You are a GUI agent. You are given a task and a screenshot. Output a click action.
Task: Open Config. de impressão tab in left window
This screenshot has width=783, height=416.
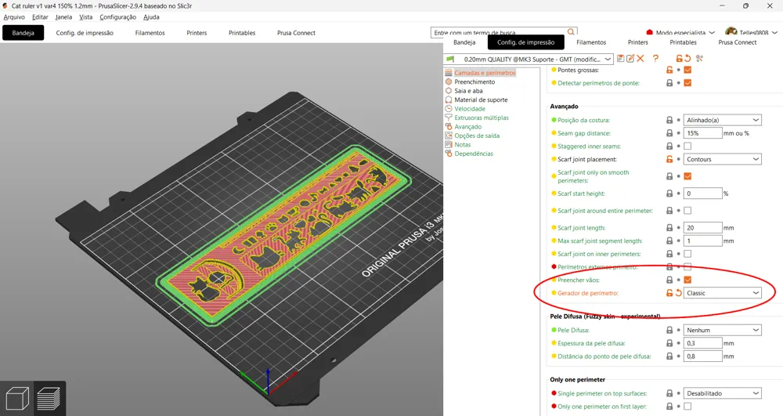pyautogui.click(x=85, y=33)
